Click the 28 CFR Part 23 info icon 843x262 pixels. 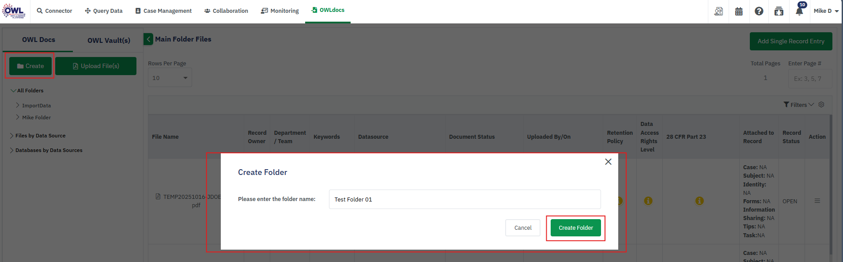pos(699,201)
